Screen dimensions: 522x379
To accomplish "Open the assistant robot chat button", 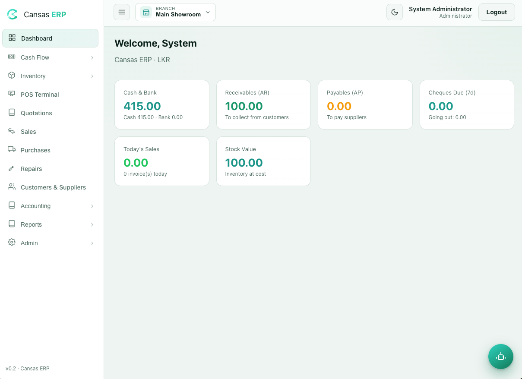I will tap(501, 357).
